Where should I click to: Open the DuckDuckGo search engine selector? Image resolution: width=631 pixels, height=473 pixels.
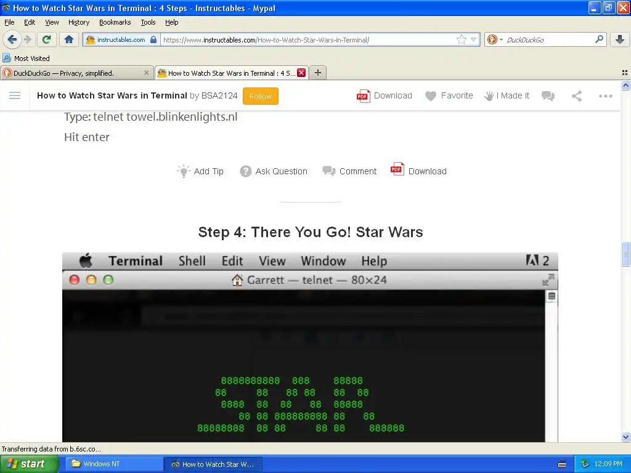(x=495, y=39)
